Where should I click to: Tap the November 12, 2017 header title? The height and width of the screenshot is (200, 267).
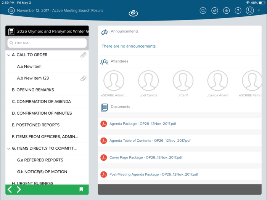tap(60, 11)
